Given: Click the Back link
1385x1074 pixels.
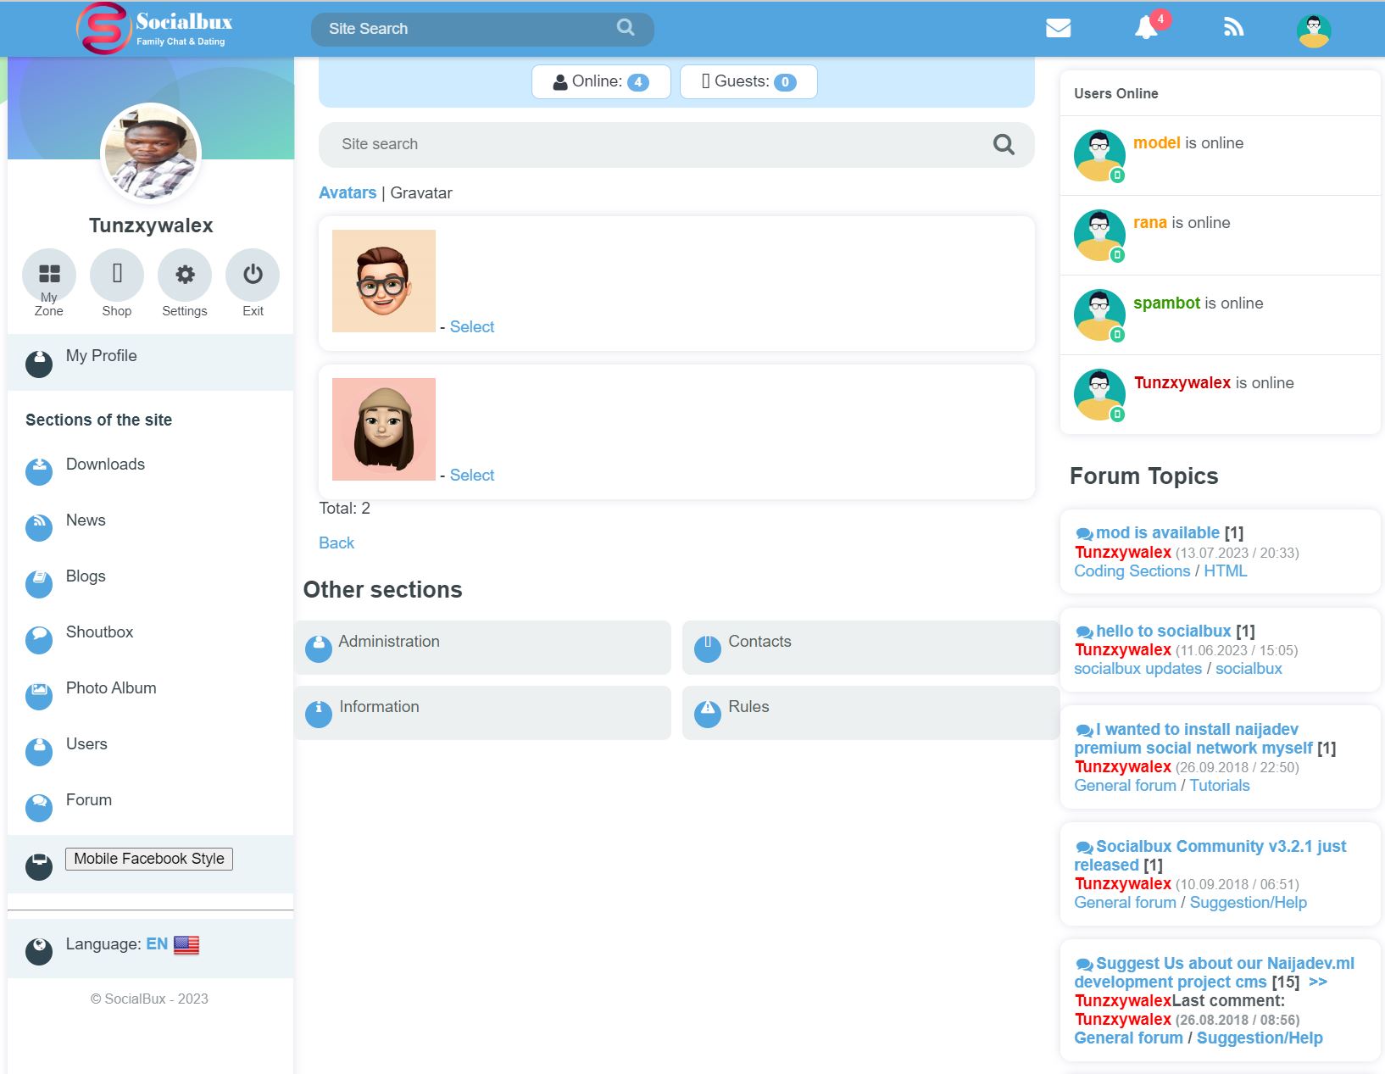Looking at the screenshot, I should (x=337, y=543).
